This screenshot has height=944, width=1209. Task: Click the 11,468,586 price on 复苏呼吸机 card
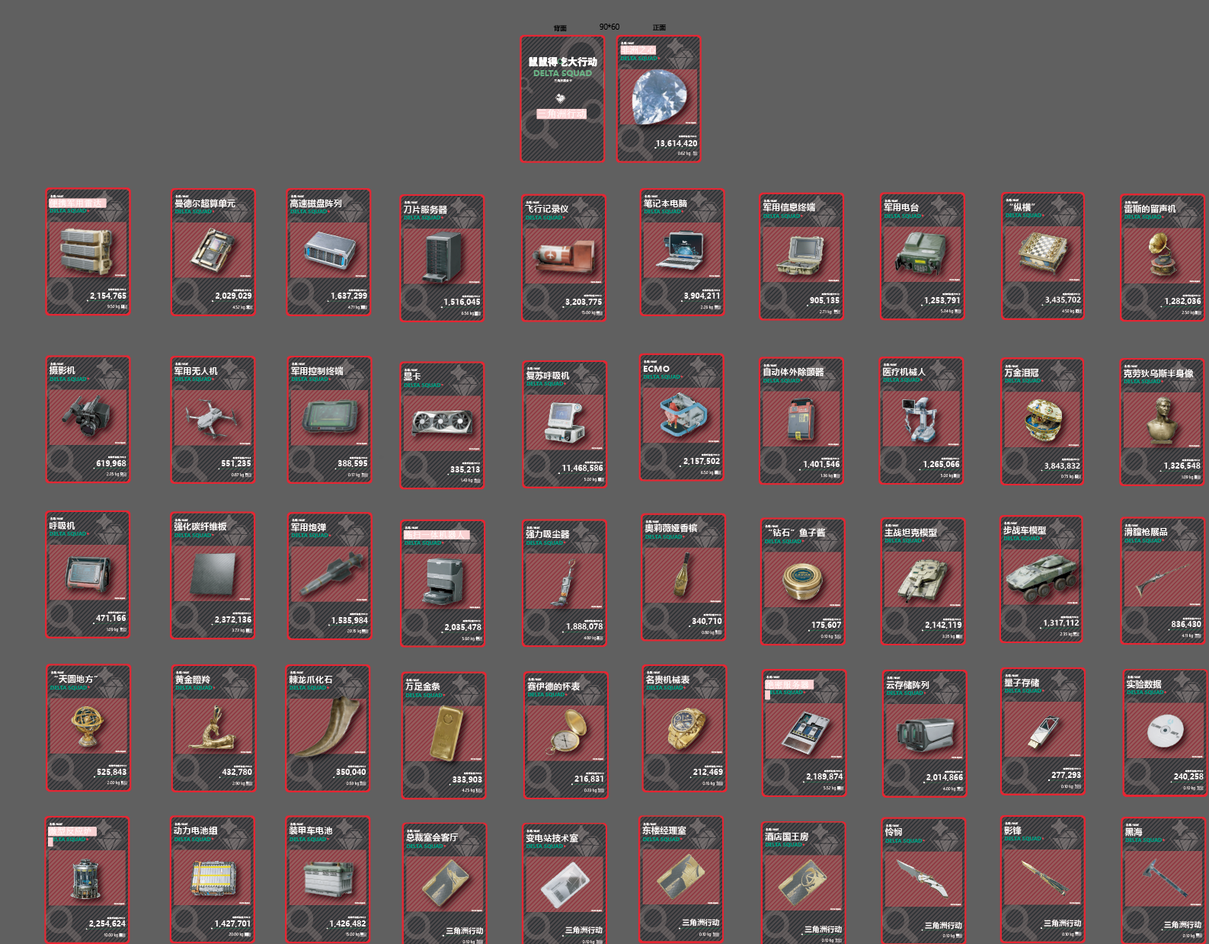click(x=582, y=468)
